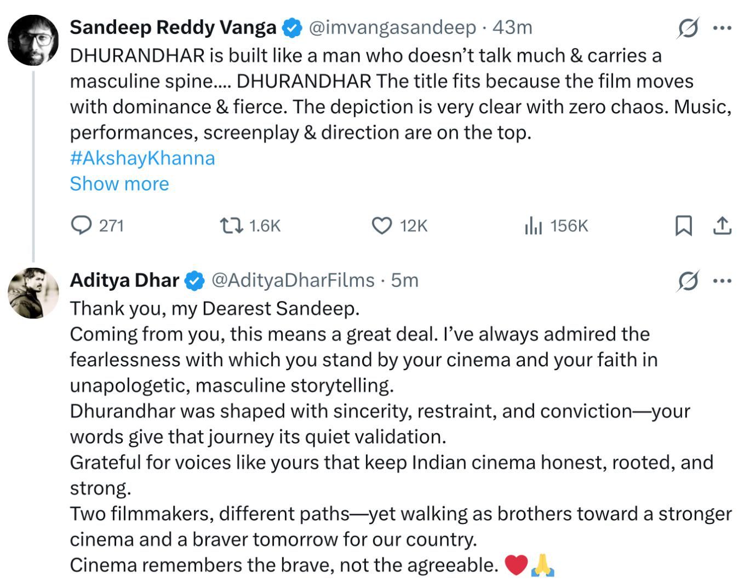Open the #AkshayKhanna hashtag
750x582 pixels.
click(x=142, y=158)
